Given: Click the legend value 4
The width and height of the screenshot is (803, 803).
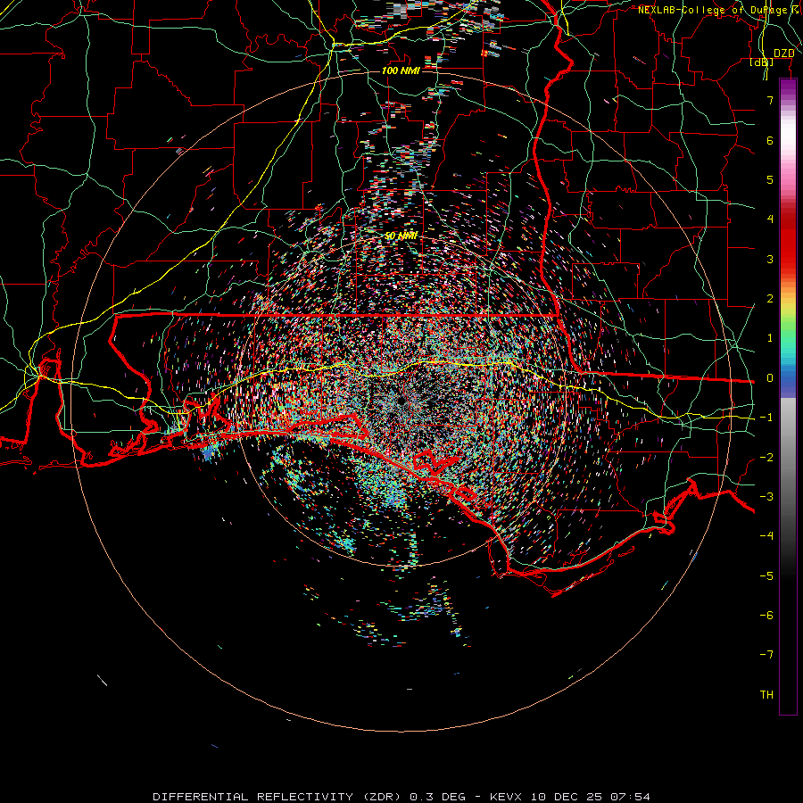Looking at the screenshot, I should (770, 219).
